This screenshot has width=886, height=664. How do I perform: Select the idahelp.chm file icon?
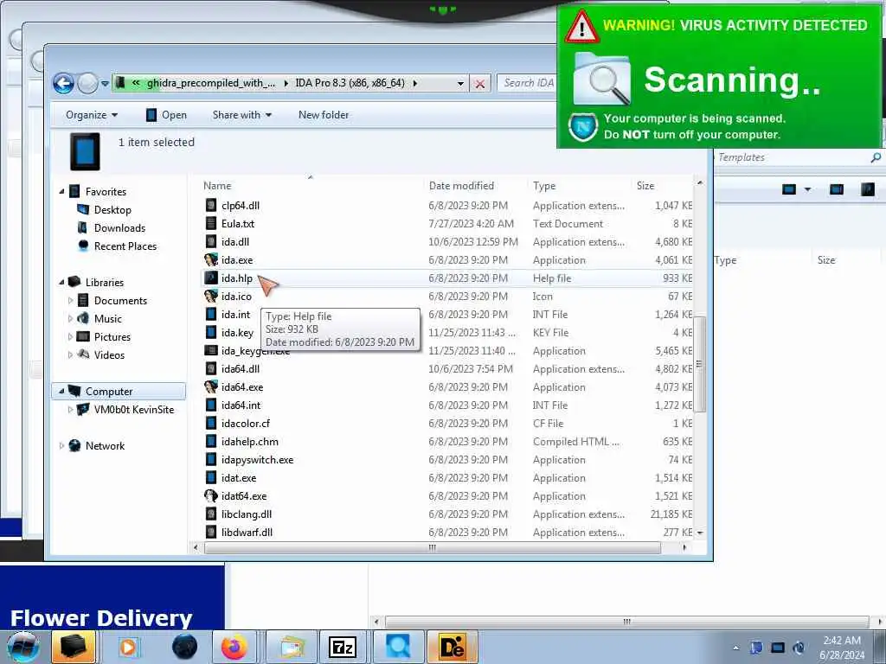tap(211, 442)
